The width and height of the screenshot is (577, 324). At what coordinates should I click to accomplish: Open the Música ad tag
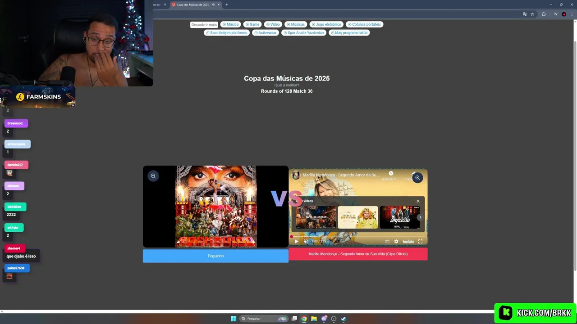click(x=230, y=24)
